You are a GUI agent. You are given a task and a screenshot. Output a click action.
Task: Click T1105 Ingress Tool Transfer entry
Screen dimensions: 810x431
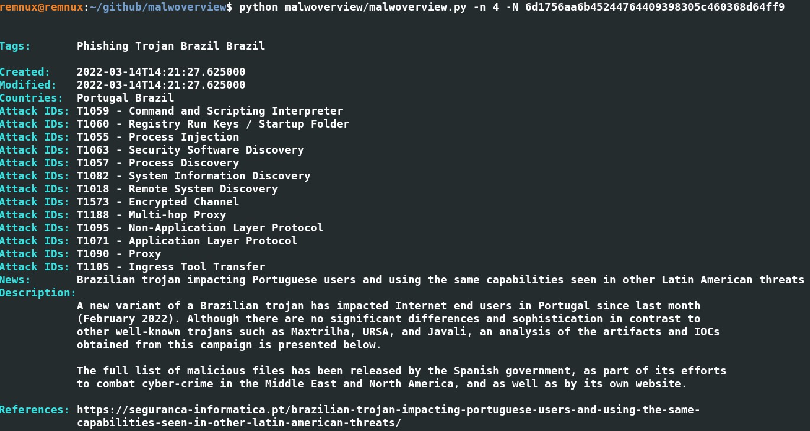171,267
